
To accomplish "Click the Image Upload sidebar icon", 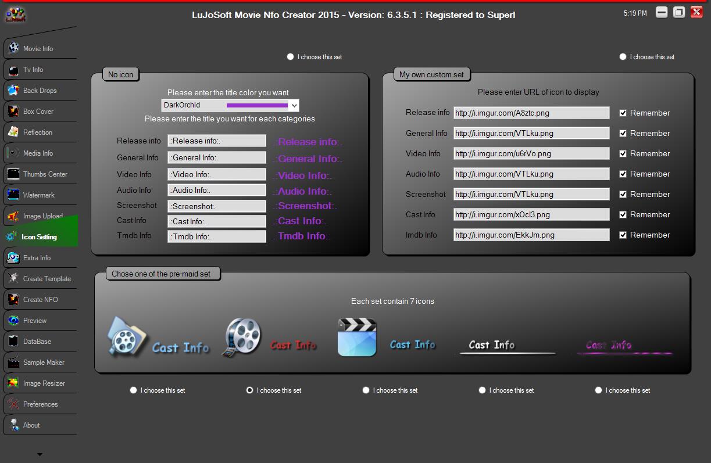I will point(13,216).
